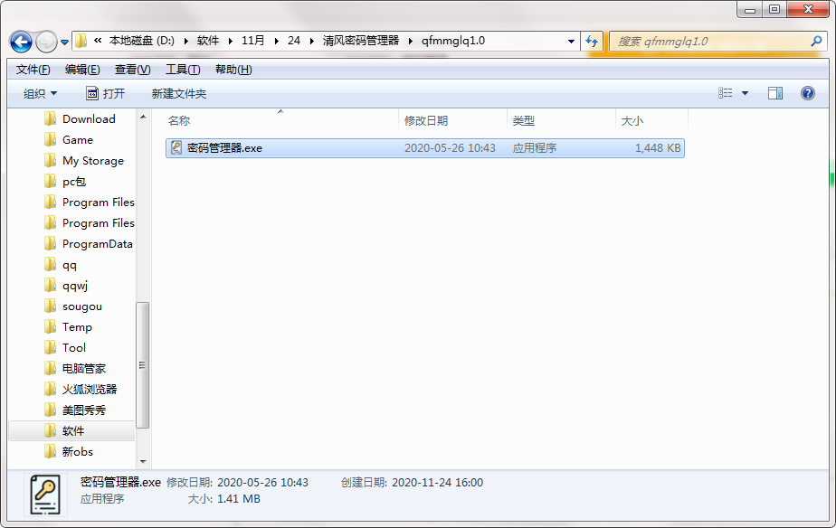Go back with the blue back arrow

click(22, 42)
